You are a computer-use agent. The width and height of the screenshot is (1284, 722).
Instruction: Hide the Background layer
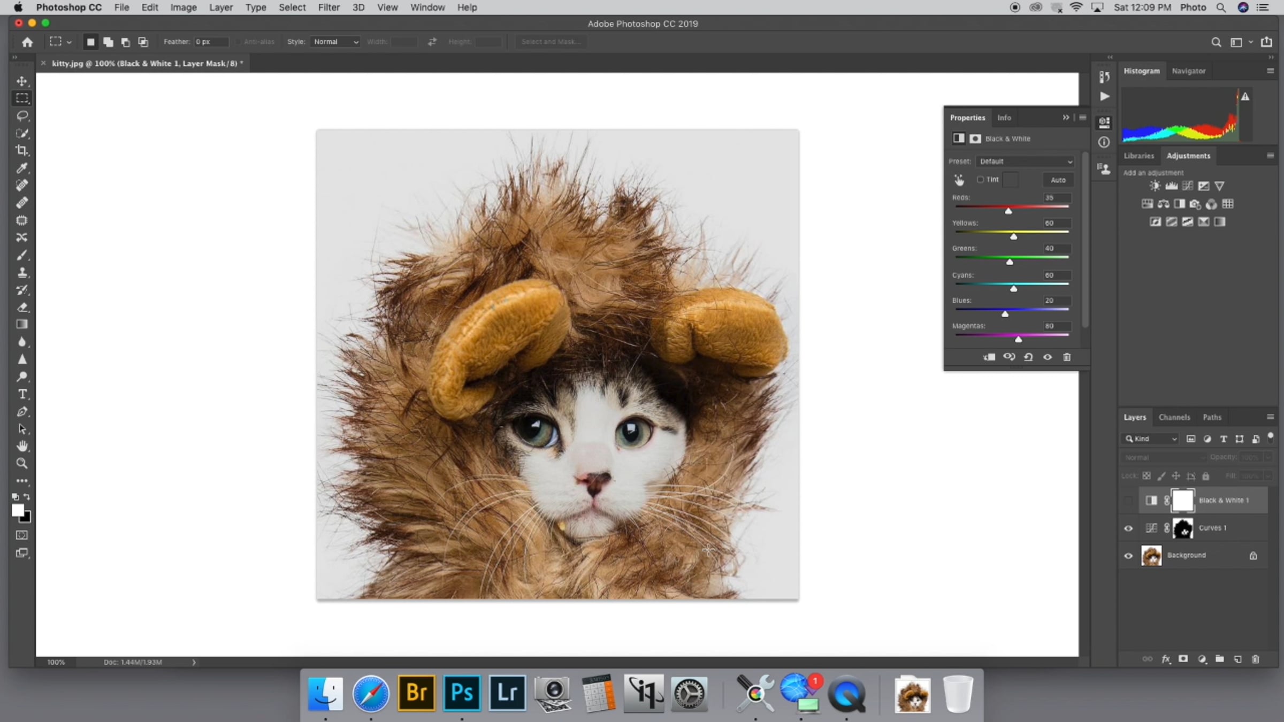click(1128, 556)
